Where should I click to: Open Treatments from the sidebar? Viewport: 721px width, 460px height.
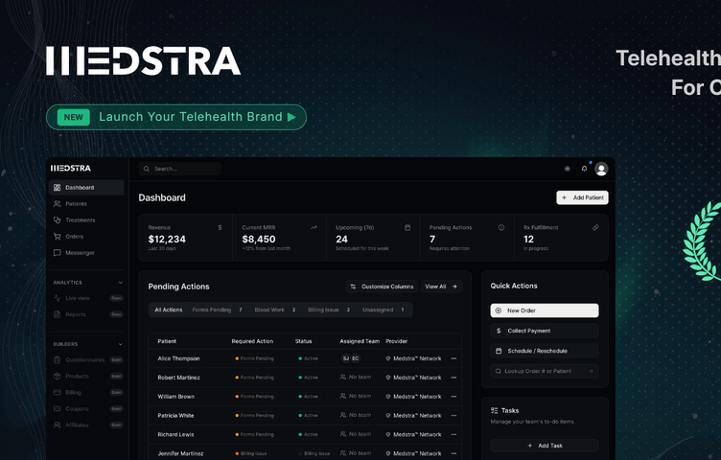pyautogui.click(x=58, y=220)
